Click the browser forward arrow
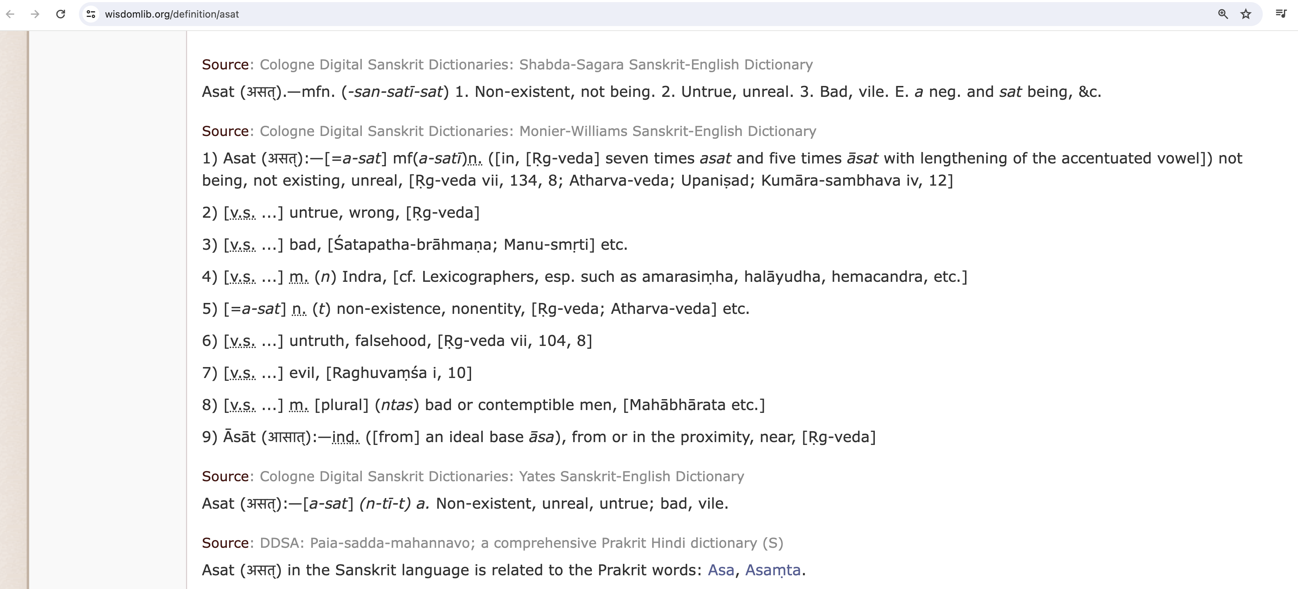 click(x=35, y=14)
